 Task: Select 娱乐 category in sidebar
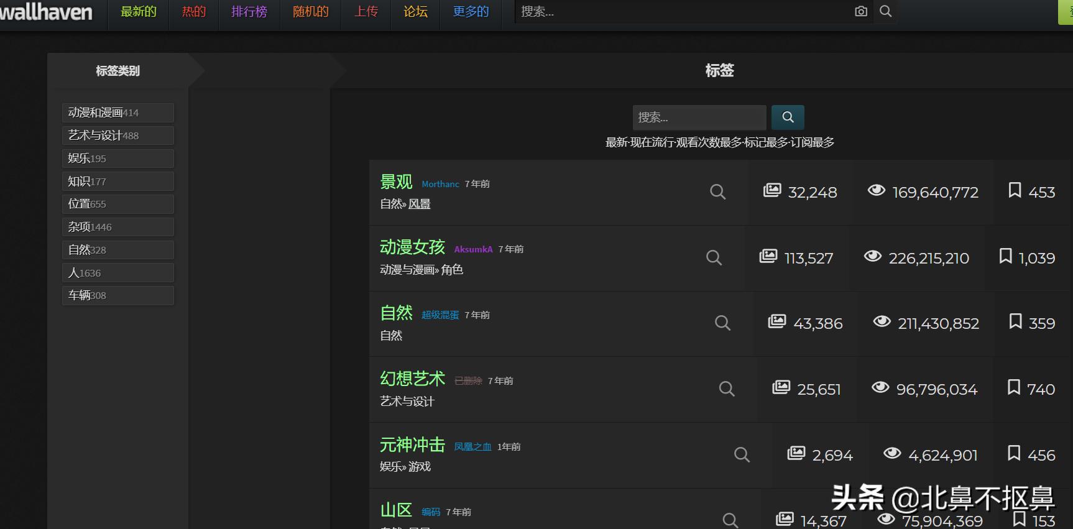(118, 159)
